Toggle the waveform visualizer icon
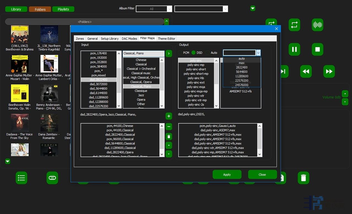Viewport: 352px width, 214px height. tap(317, 25)
